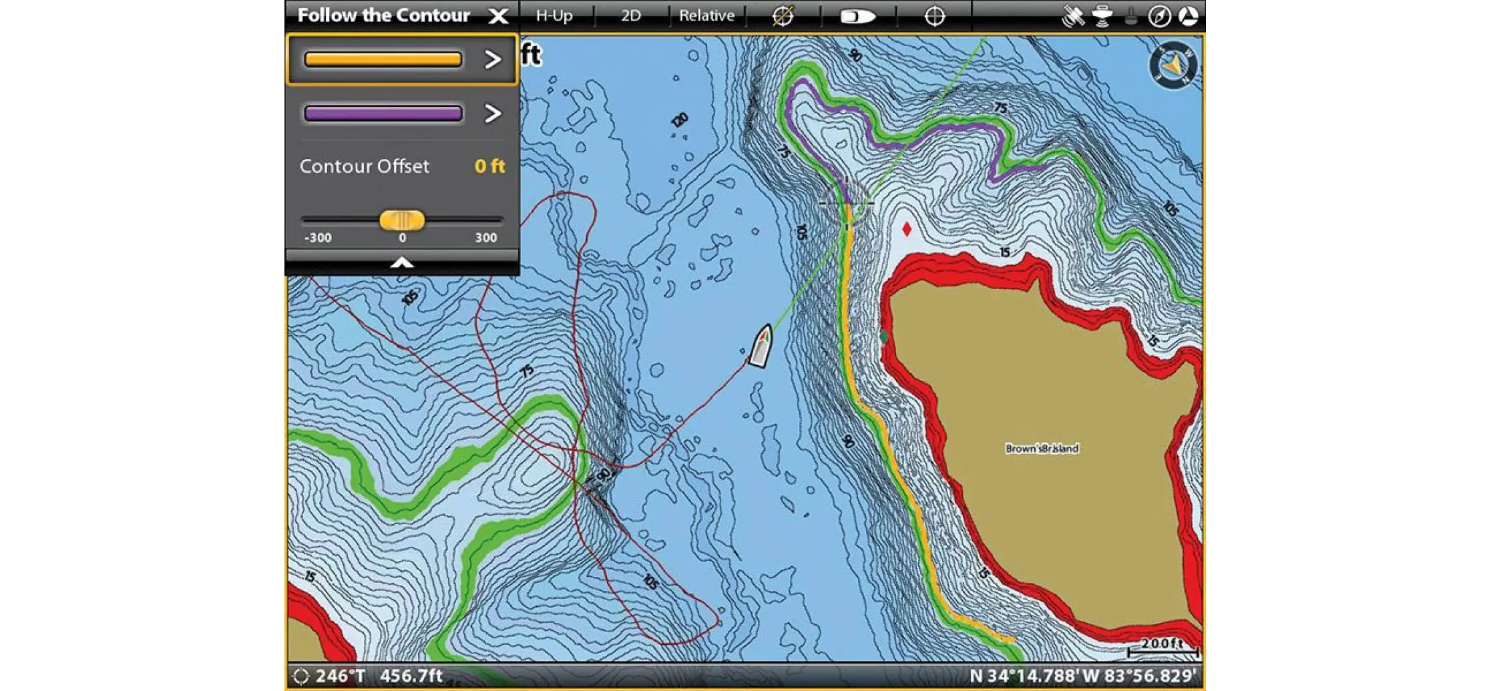1491x691 pixels.
Task: Select the crossed-out crosshair icon
Action: 783,16
